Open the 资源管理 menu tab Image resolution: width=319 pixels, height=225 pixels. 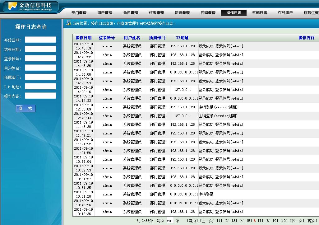click(x=182, y=13)
